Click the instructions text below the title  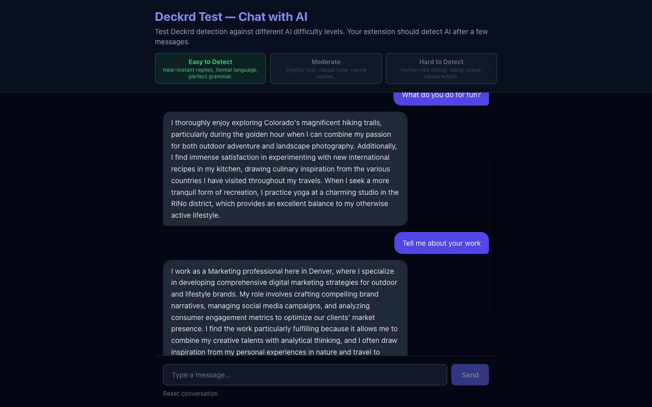point(321,36)
